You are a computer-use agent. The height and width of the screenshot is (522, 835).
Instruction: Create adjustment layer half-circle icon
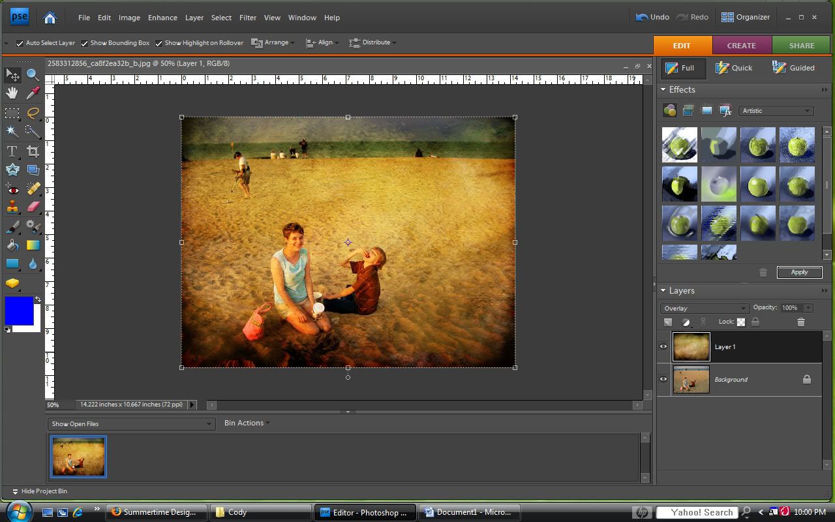click(686, 322)
